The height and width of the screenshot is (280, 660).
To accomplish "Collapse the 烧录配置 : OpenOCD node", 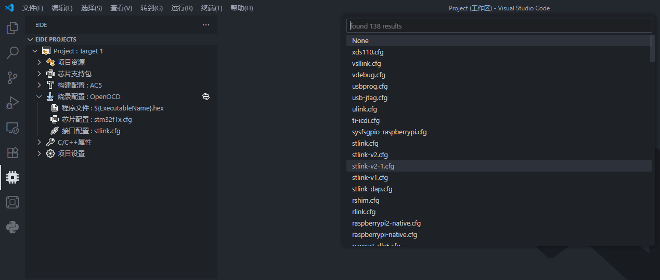I will coord(39,96).
